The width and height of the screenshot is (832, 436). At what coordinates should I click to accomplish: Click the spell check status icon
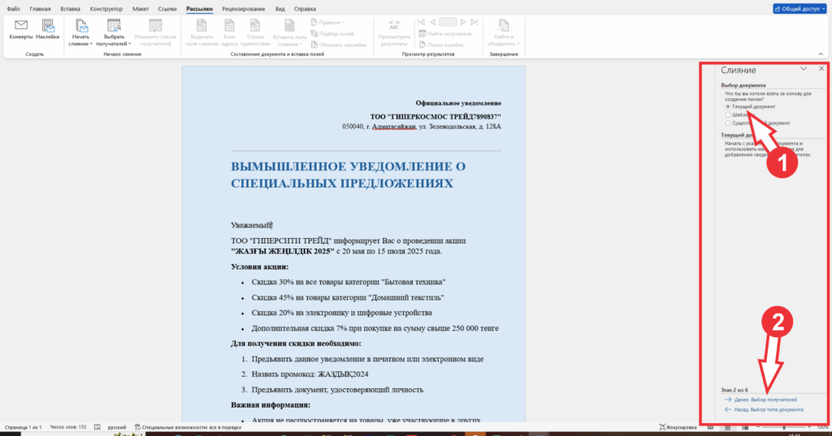click(97, 427)
